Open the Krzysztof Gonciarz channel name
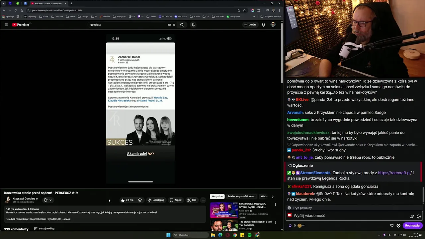Image resolution: width=425 pixels, height=239 pixels. point(24,199)
